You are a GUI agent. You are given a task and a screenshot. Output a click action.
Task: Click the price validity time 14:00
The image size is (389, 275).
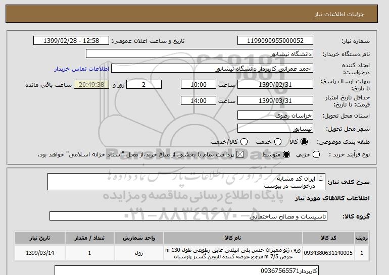(x=199, y=100)
